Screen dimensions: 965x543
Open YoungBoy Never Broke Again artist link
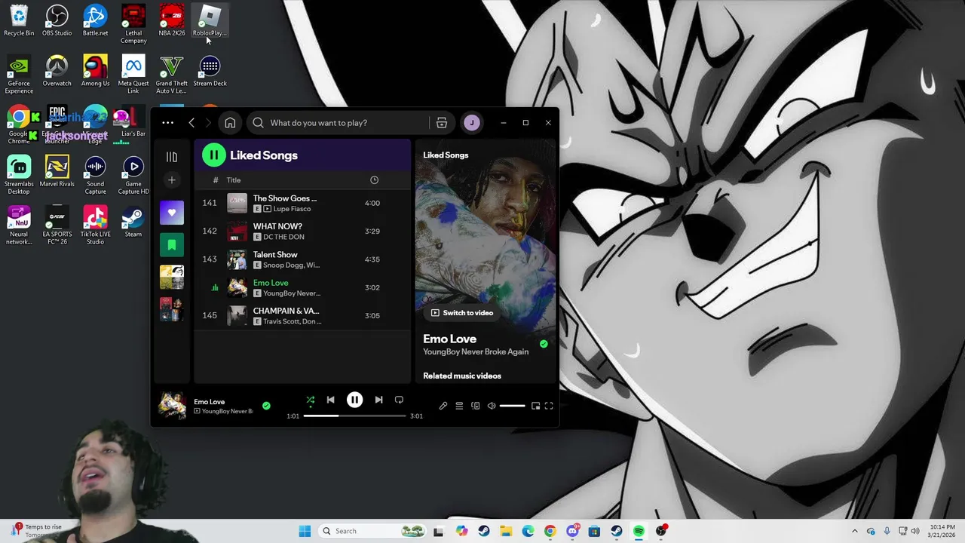(x=476, y=351)
